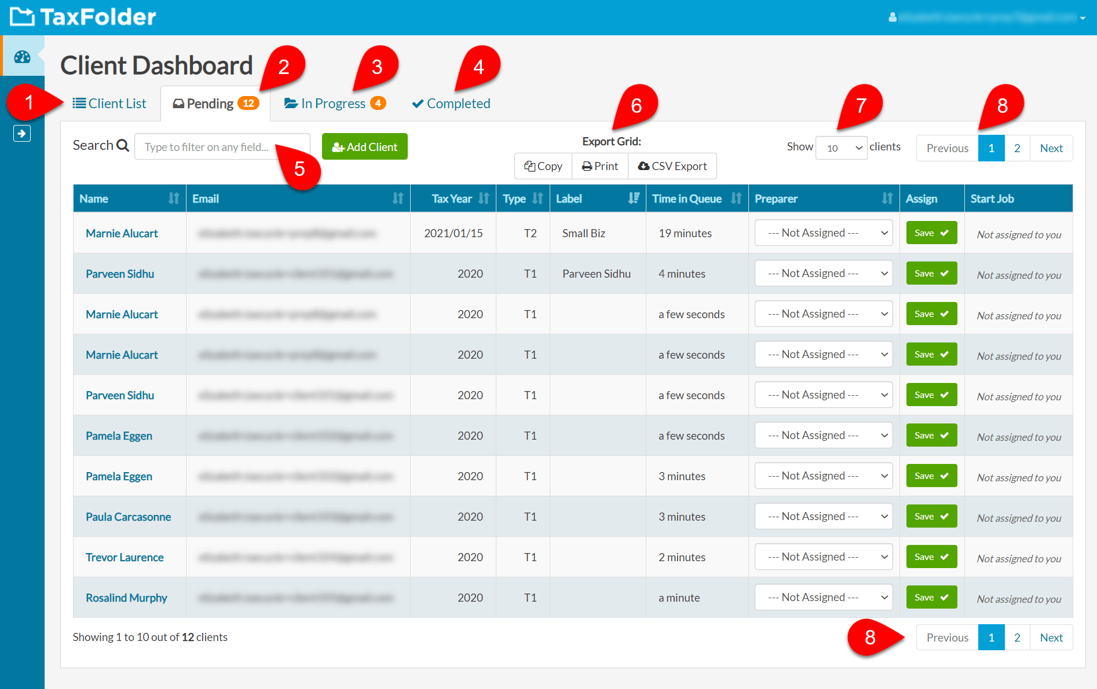The height and width of the screenshot is (689, 1097).
Task: Click the checkmark icon on the first Save button
Action: [x=943, y=233]
